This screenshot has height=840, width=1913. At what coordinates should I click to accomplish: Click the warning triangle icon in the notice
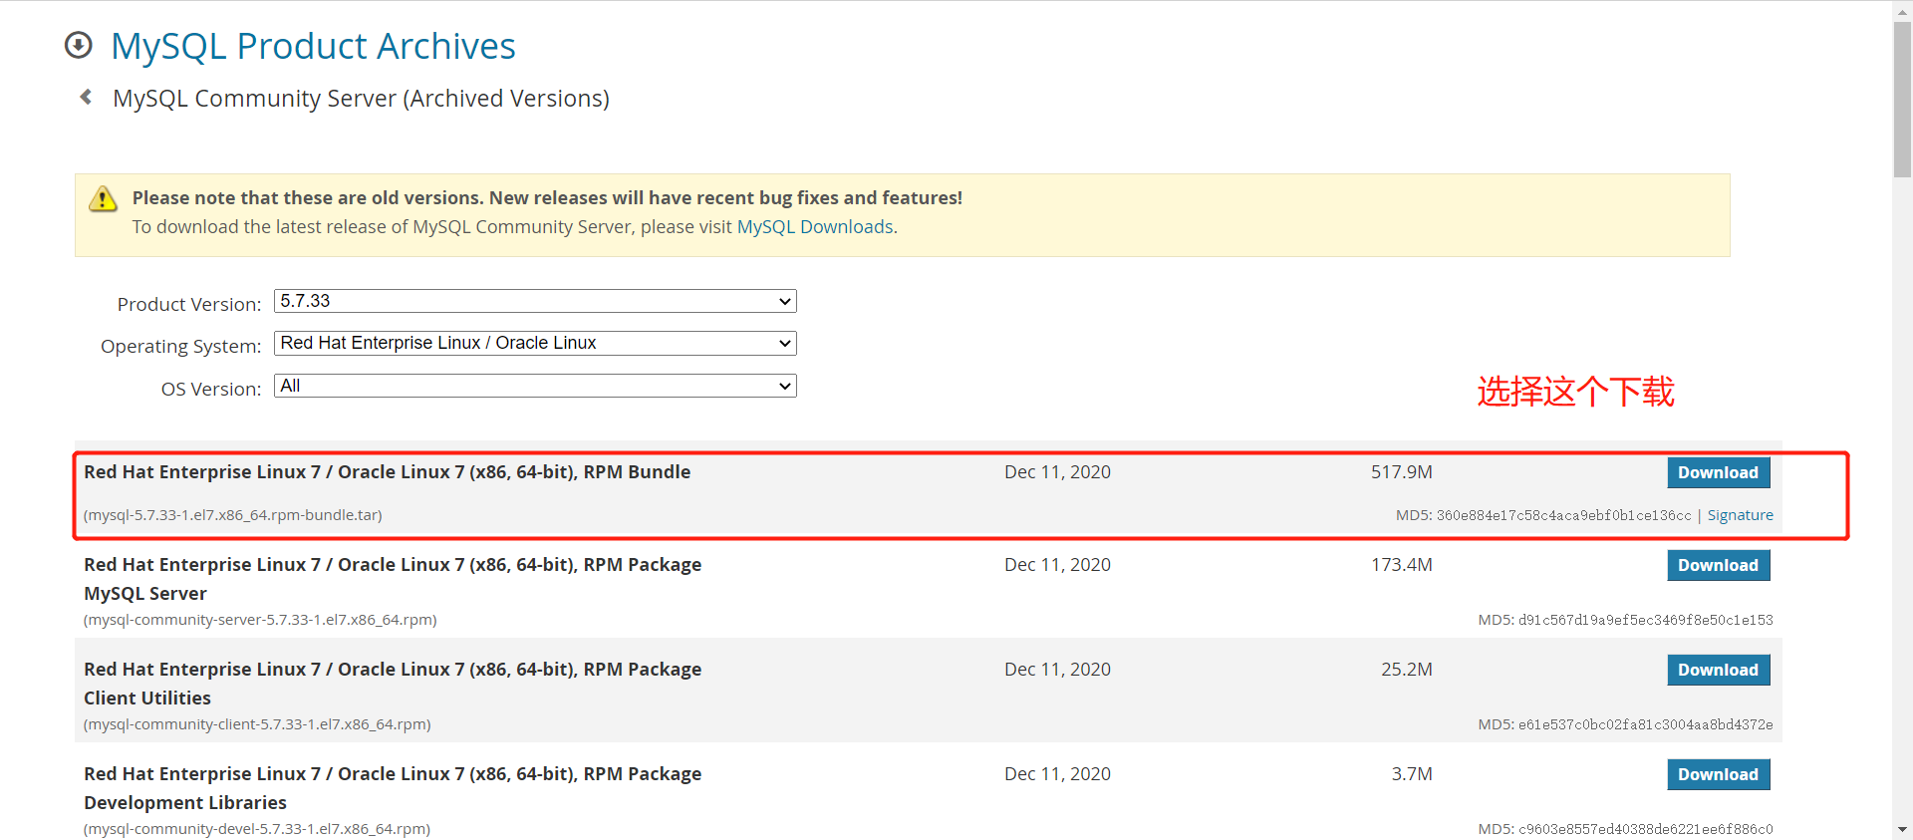[103, 198]
